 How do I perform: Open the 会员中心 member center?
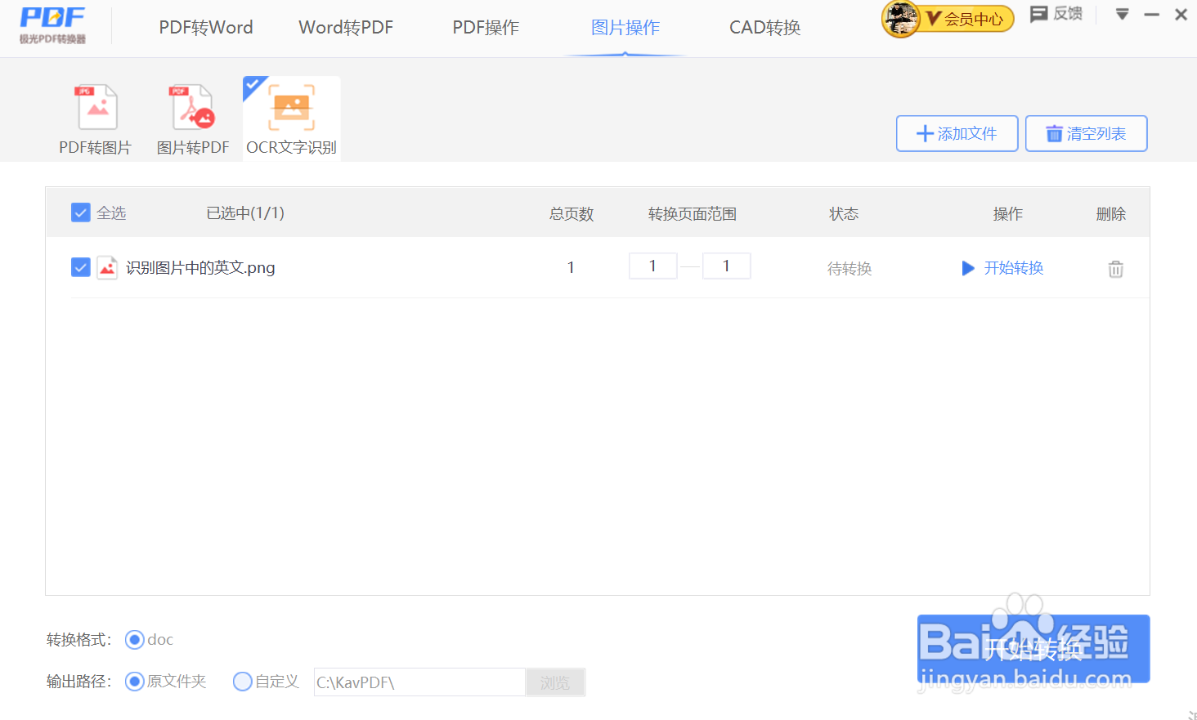tap(968, 19)
